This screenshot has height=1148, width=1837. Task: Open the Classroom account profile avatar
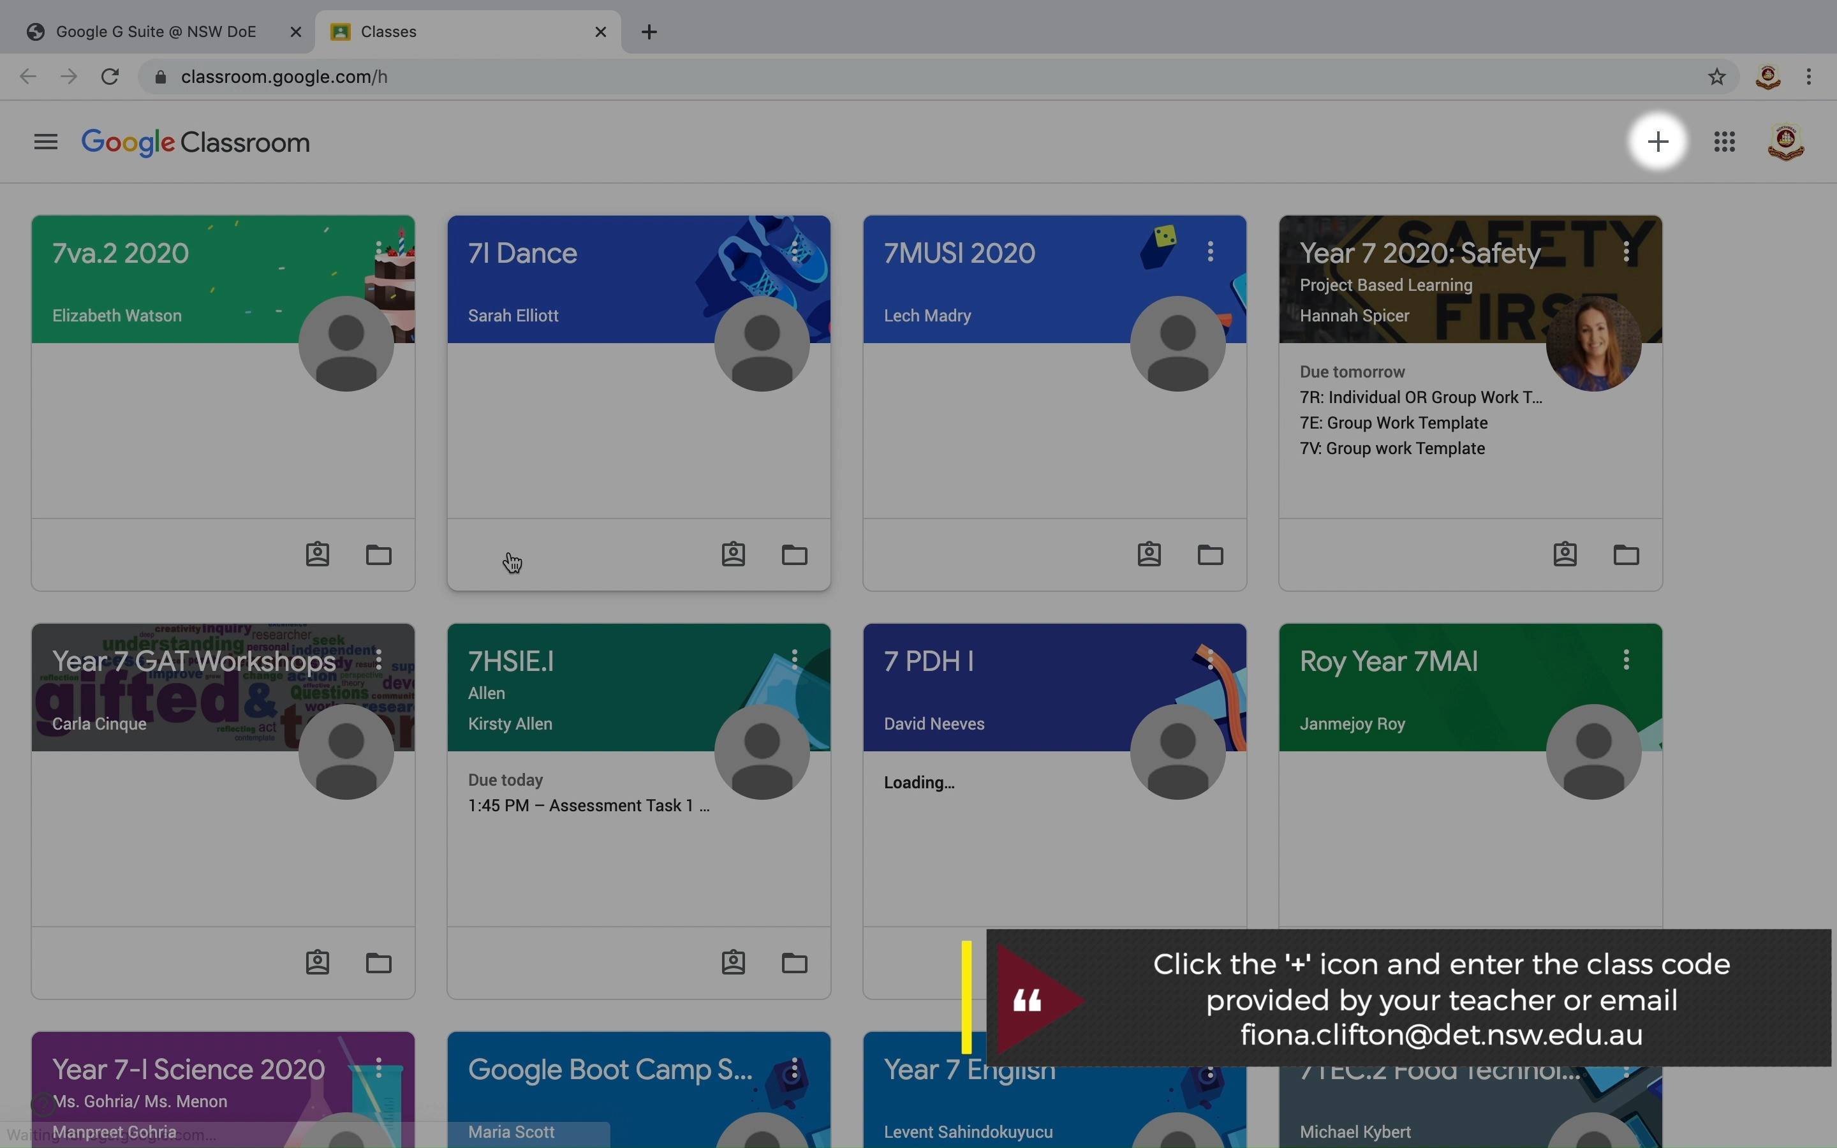[1785, 142]
